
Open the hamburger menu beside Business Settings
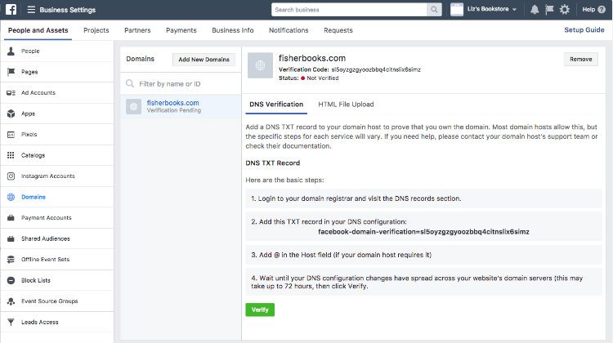click(31, 9)
